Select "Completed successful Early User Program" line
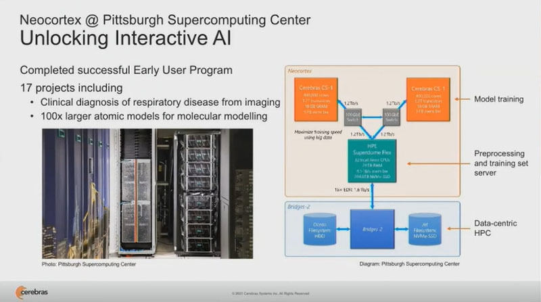This screenshot has height=302, width=541. coord(126,70)
